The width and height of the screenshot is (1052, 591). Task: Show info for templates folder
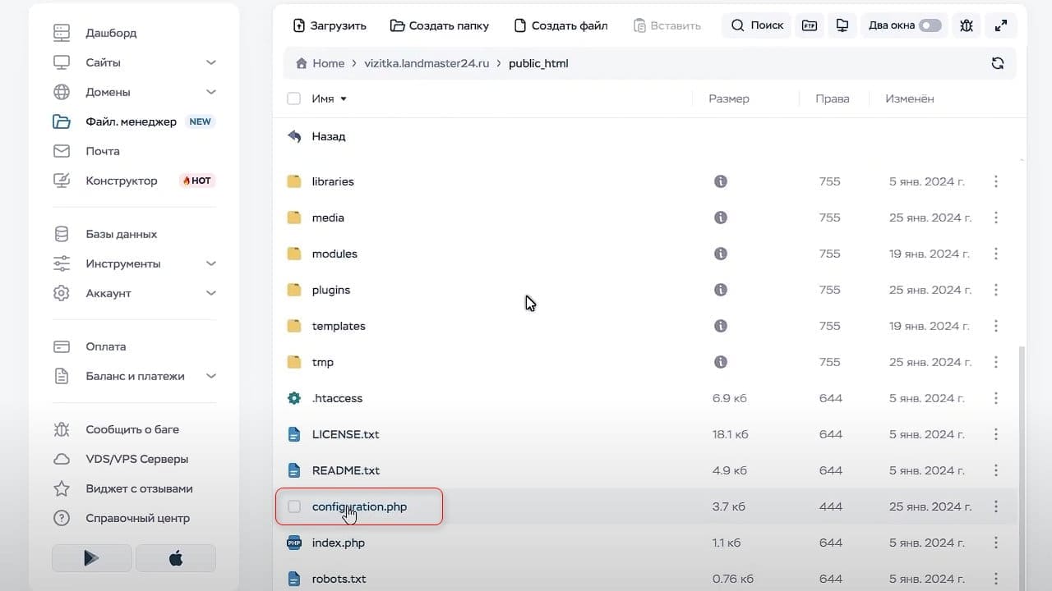pyautogui.click(x=721, y=326)
